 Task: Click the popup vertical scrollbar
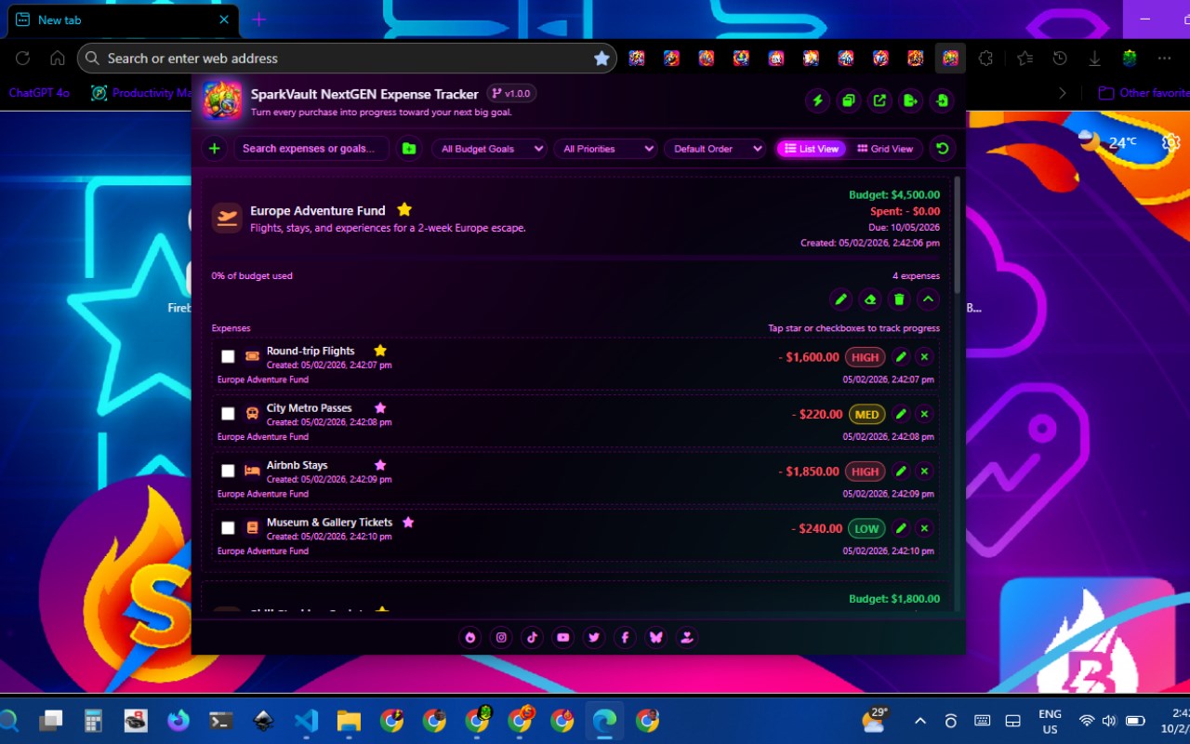pos(957,237)
